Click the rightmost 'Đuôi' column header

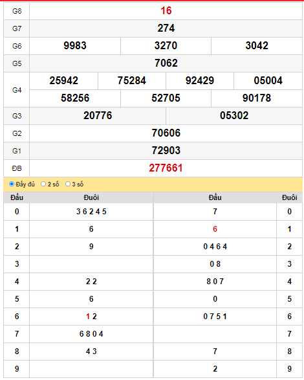click(290, 197)
